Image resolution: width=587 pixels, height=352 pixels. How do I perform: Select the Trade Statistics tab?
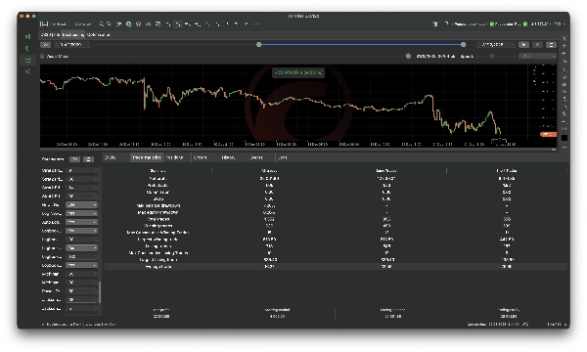(147, 157)
